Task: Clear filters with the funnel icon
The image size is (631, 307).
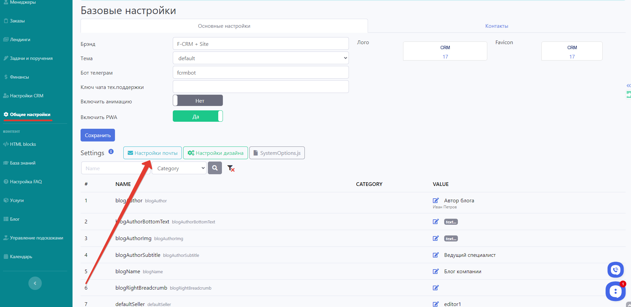Action: (x=231, y=168)
